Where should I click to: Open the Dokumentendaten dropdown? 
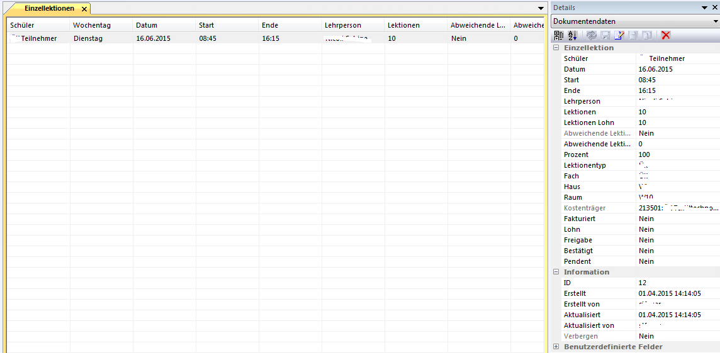point(716,21)
